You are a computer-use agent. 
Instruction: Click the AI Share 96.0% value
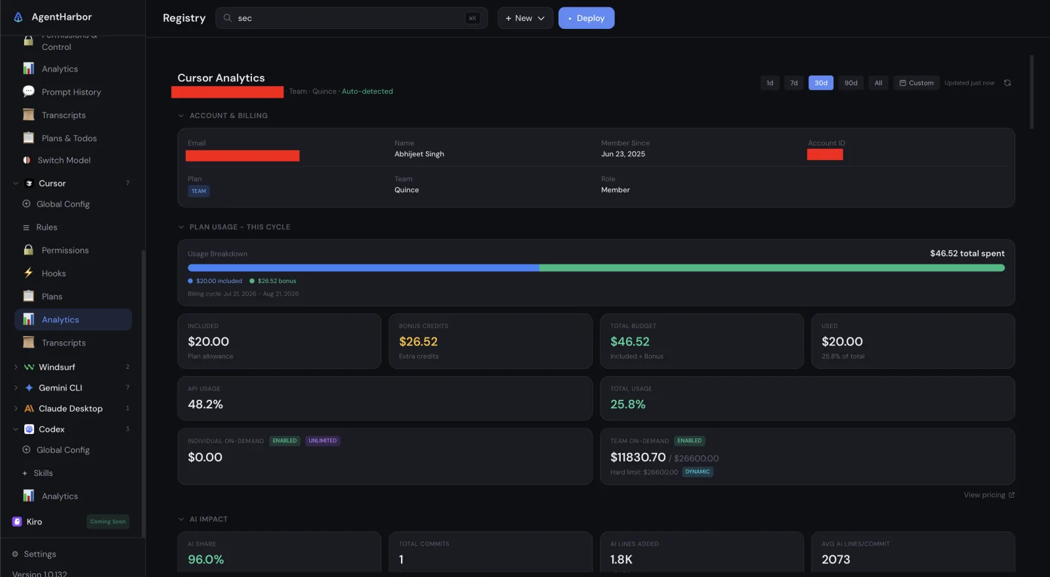pyautogui.click(x=206, y=559)
